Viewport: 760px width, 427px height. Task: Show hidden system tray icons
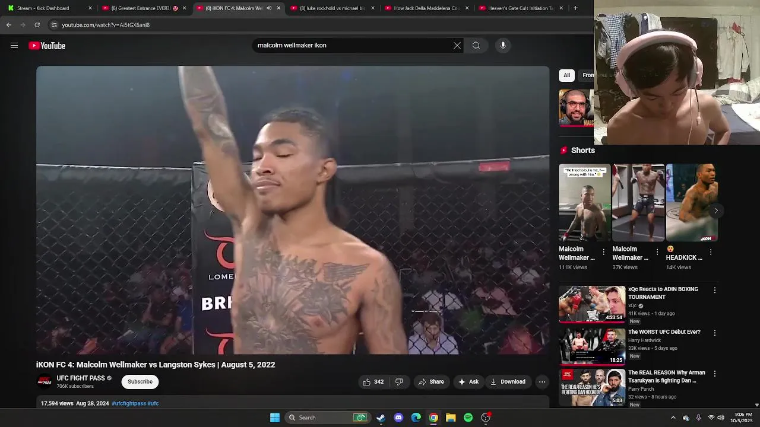click(673, 418)
